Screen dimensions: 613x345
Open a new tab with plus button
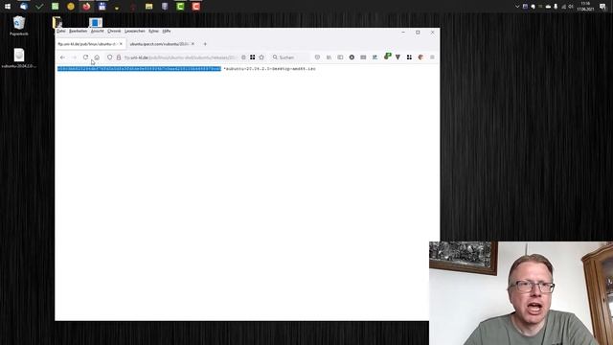point(205,44)
